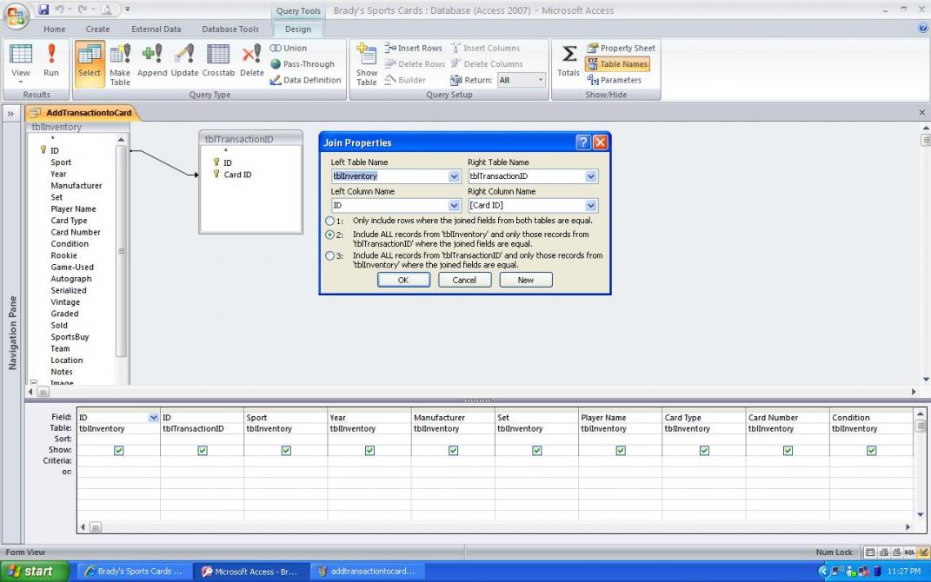
Task: Click New in Join Properties
Action: click(x=526, y=280)
